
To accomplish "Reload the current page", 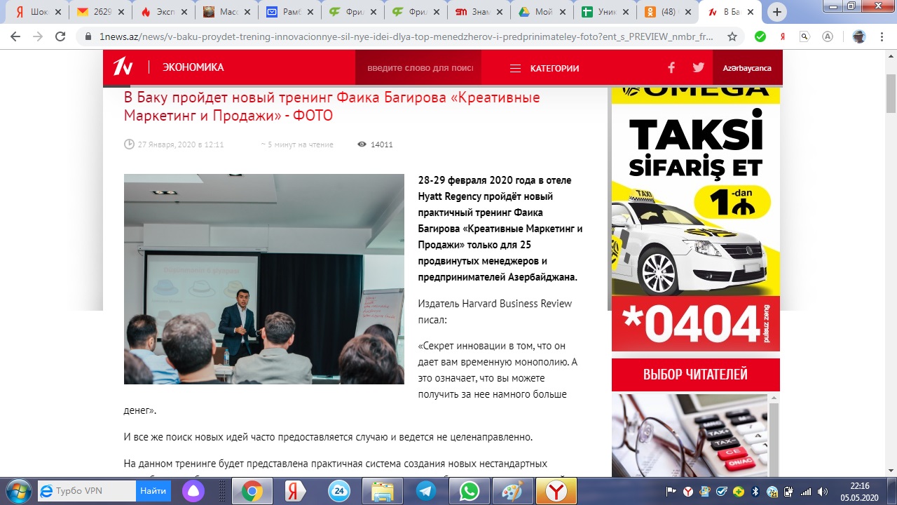I will [x=60, y=36].
